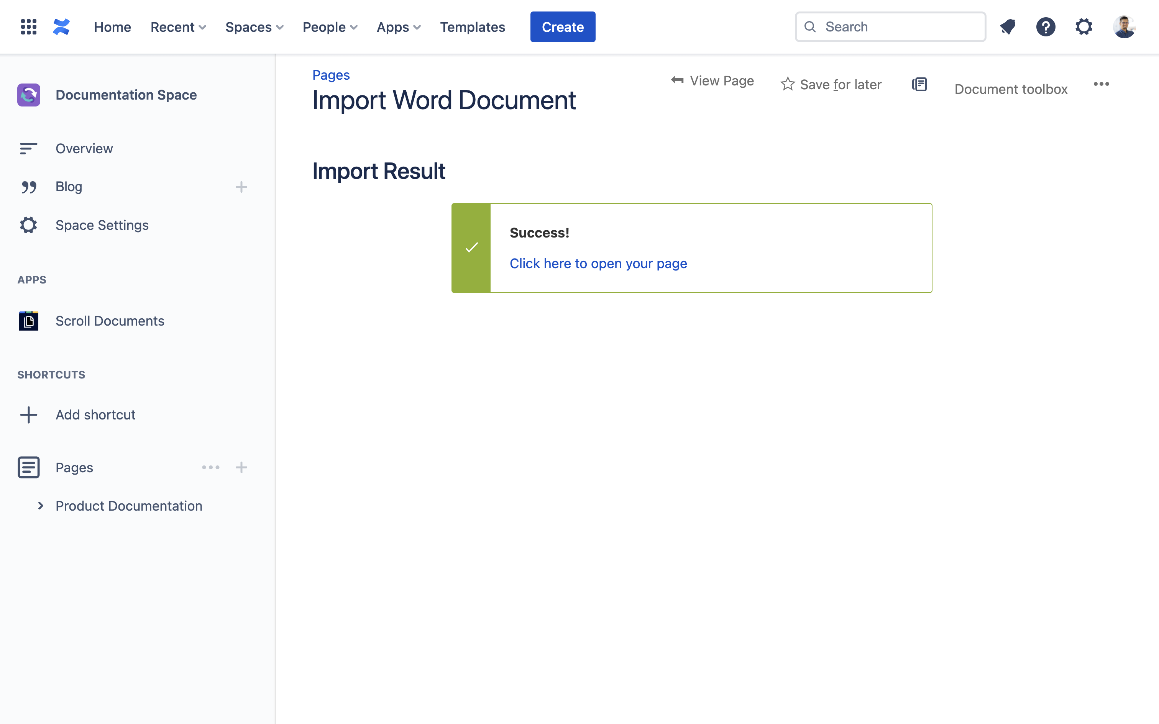This screenshot has width=1159, height=724.
Task: Click the Confluence logo icon
Action: point(61,27)
